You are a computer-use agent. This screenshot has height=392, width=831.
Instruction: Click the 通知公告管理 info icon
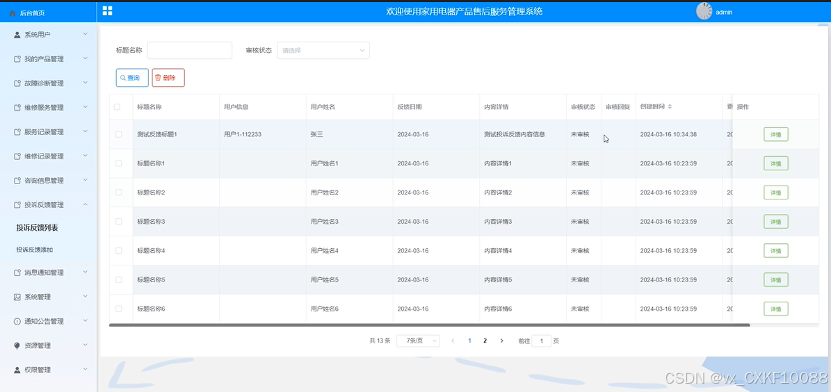[x=17, y=322]
